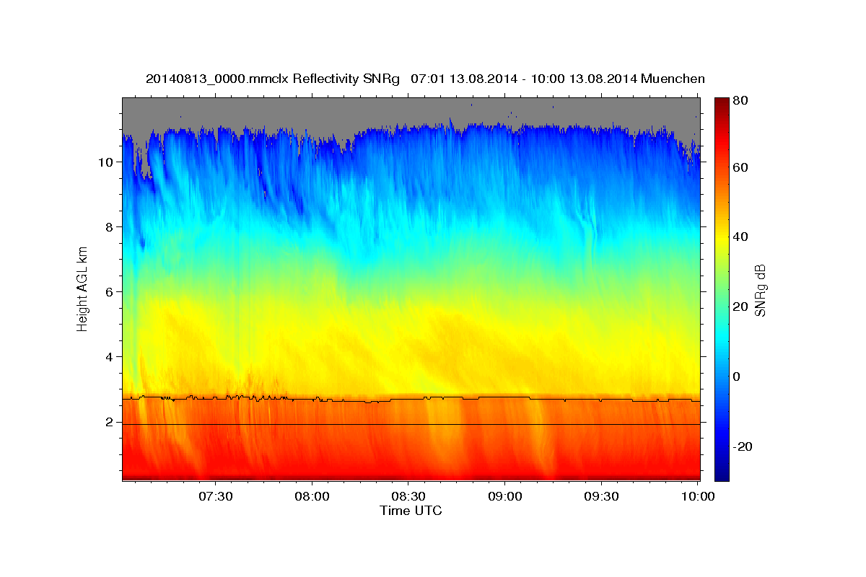The height and width of the screenshot is (577, 866).
Task: Click the 09:30 time tick label
Action: pos(602,496)
